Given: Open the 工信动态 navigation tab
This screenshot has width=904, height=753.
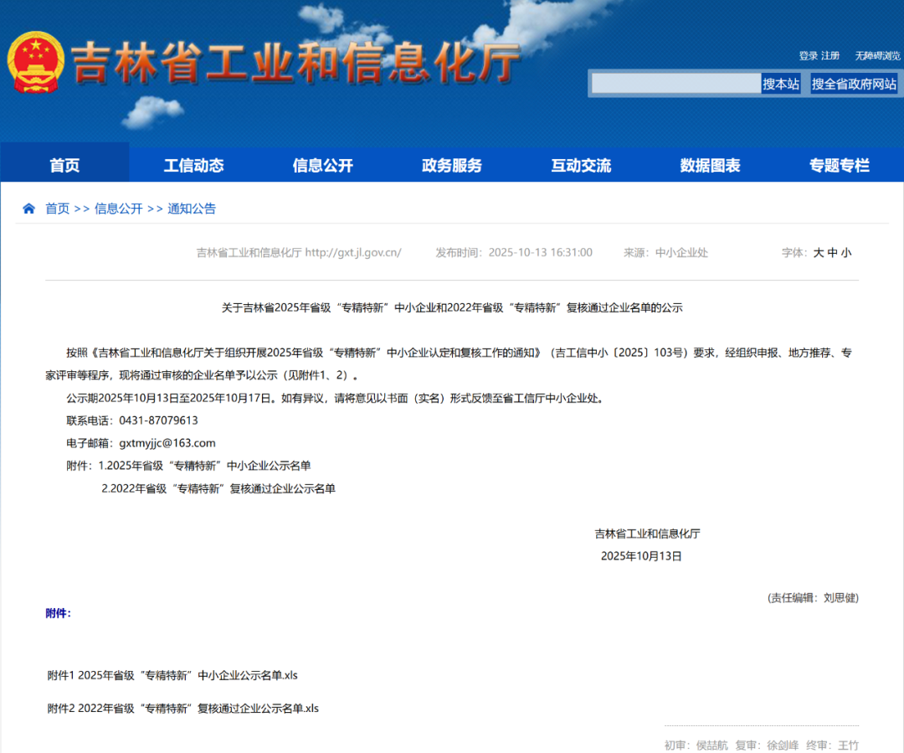Looking at the screenshot, I should coord(193,166).
